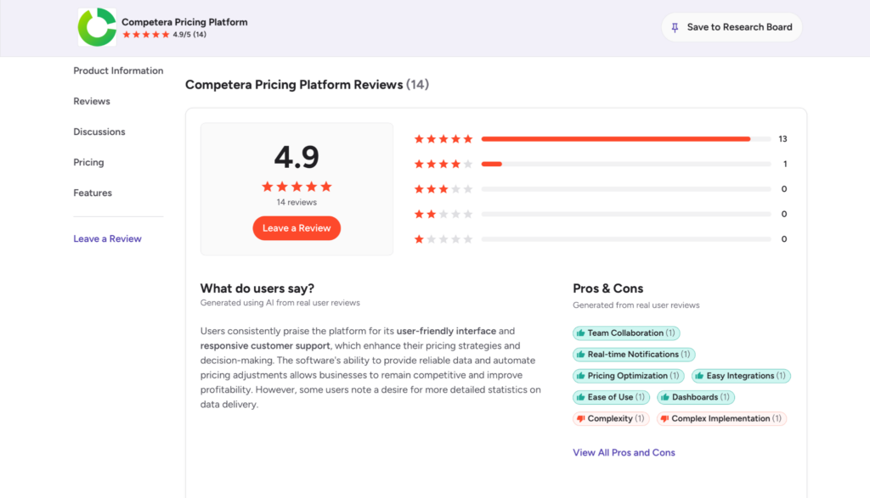Click the Competera green logo

tap(97, 27)
